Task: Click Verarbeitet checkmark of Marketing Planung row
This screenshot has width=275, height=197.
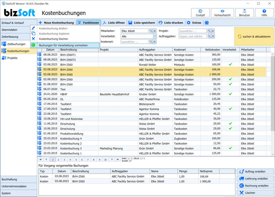Action: tap(230, 148)
